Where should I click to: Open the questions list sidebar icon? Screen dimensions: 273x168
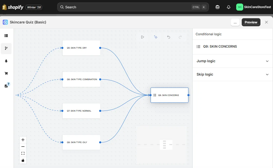[6, 36]
